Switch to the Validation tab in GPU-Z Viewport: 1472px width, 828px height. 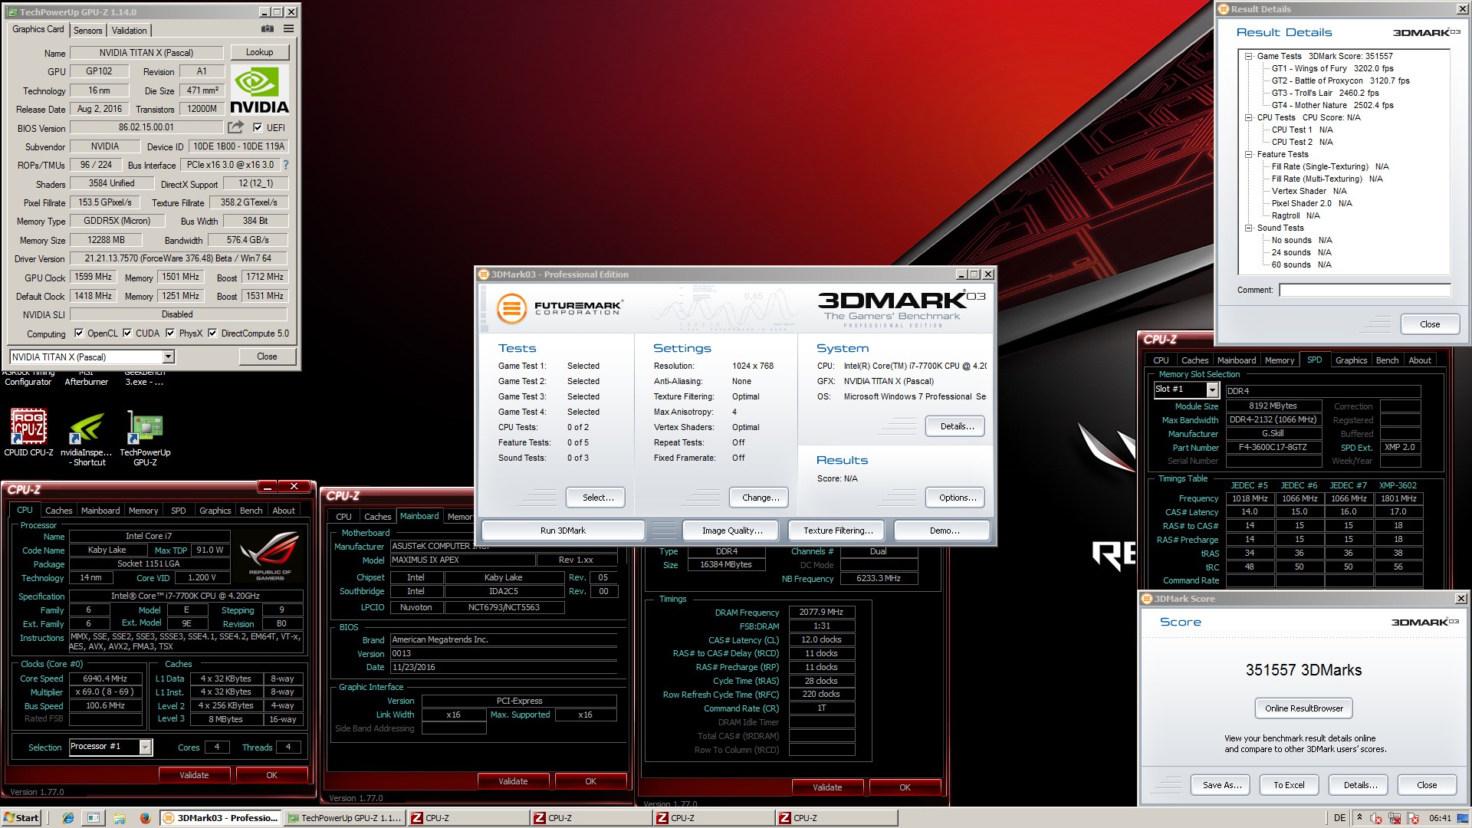click(129, 30)
